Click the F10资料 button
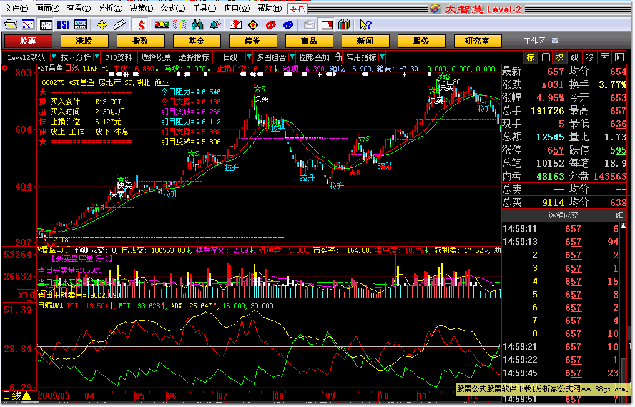 (119, 57)
